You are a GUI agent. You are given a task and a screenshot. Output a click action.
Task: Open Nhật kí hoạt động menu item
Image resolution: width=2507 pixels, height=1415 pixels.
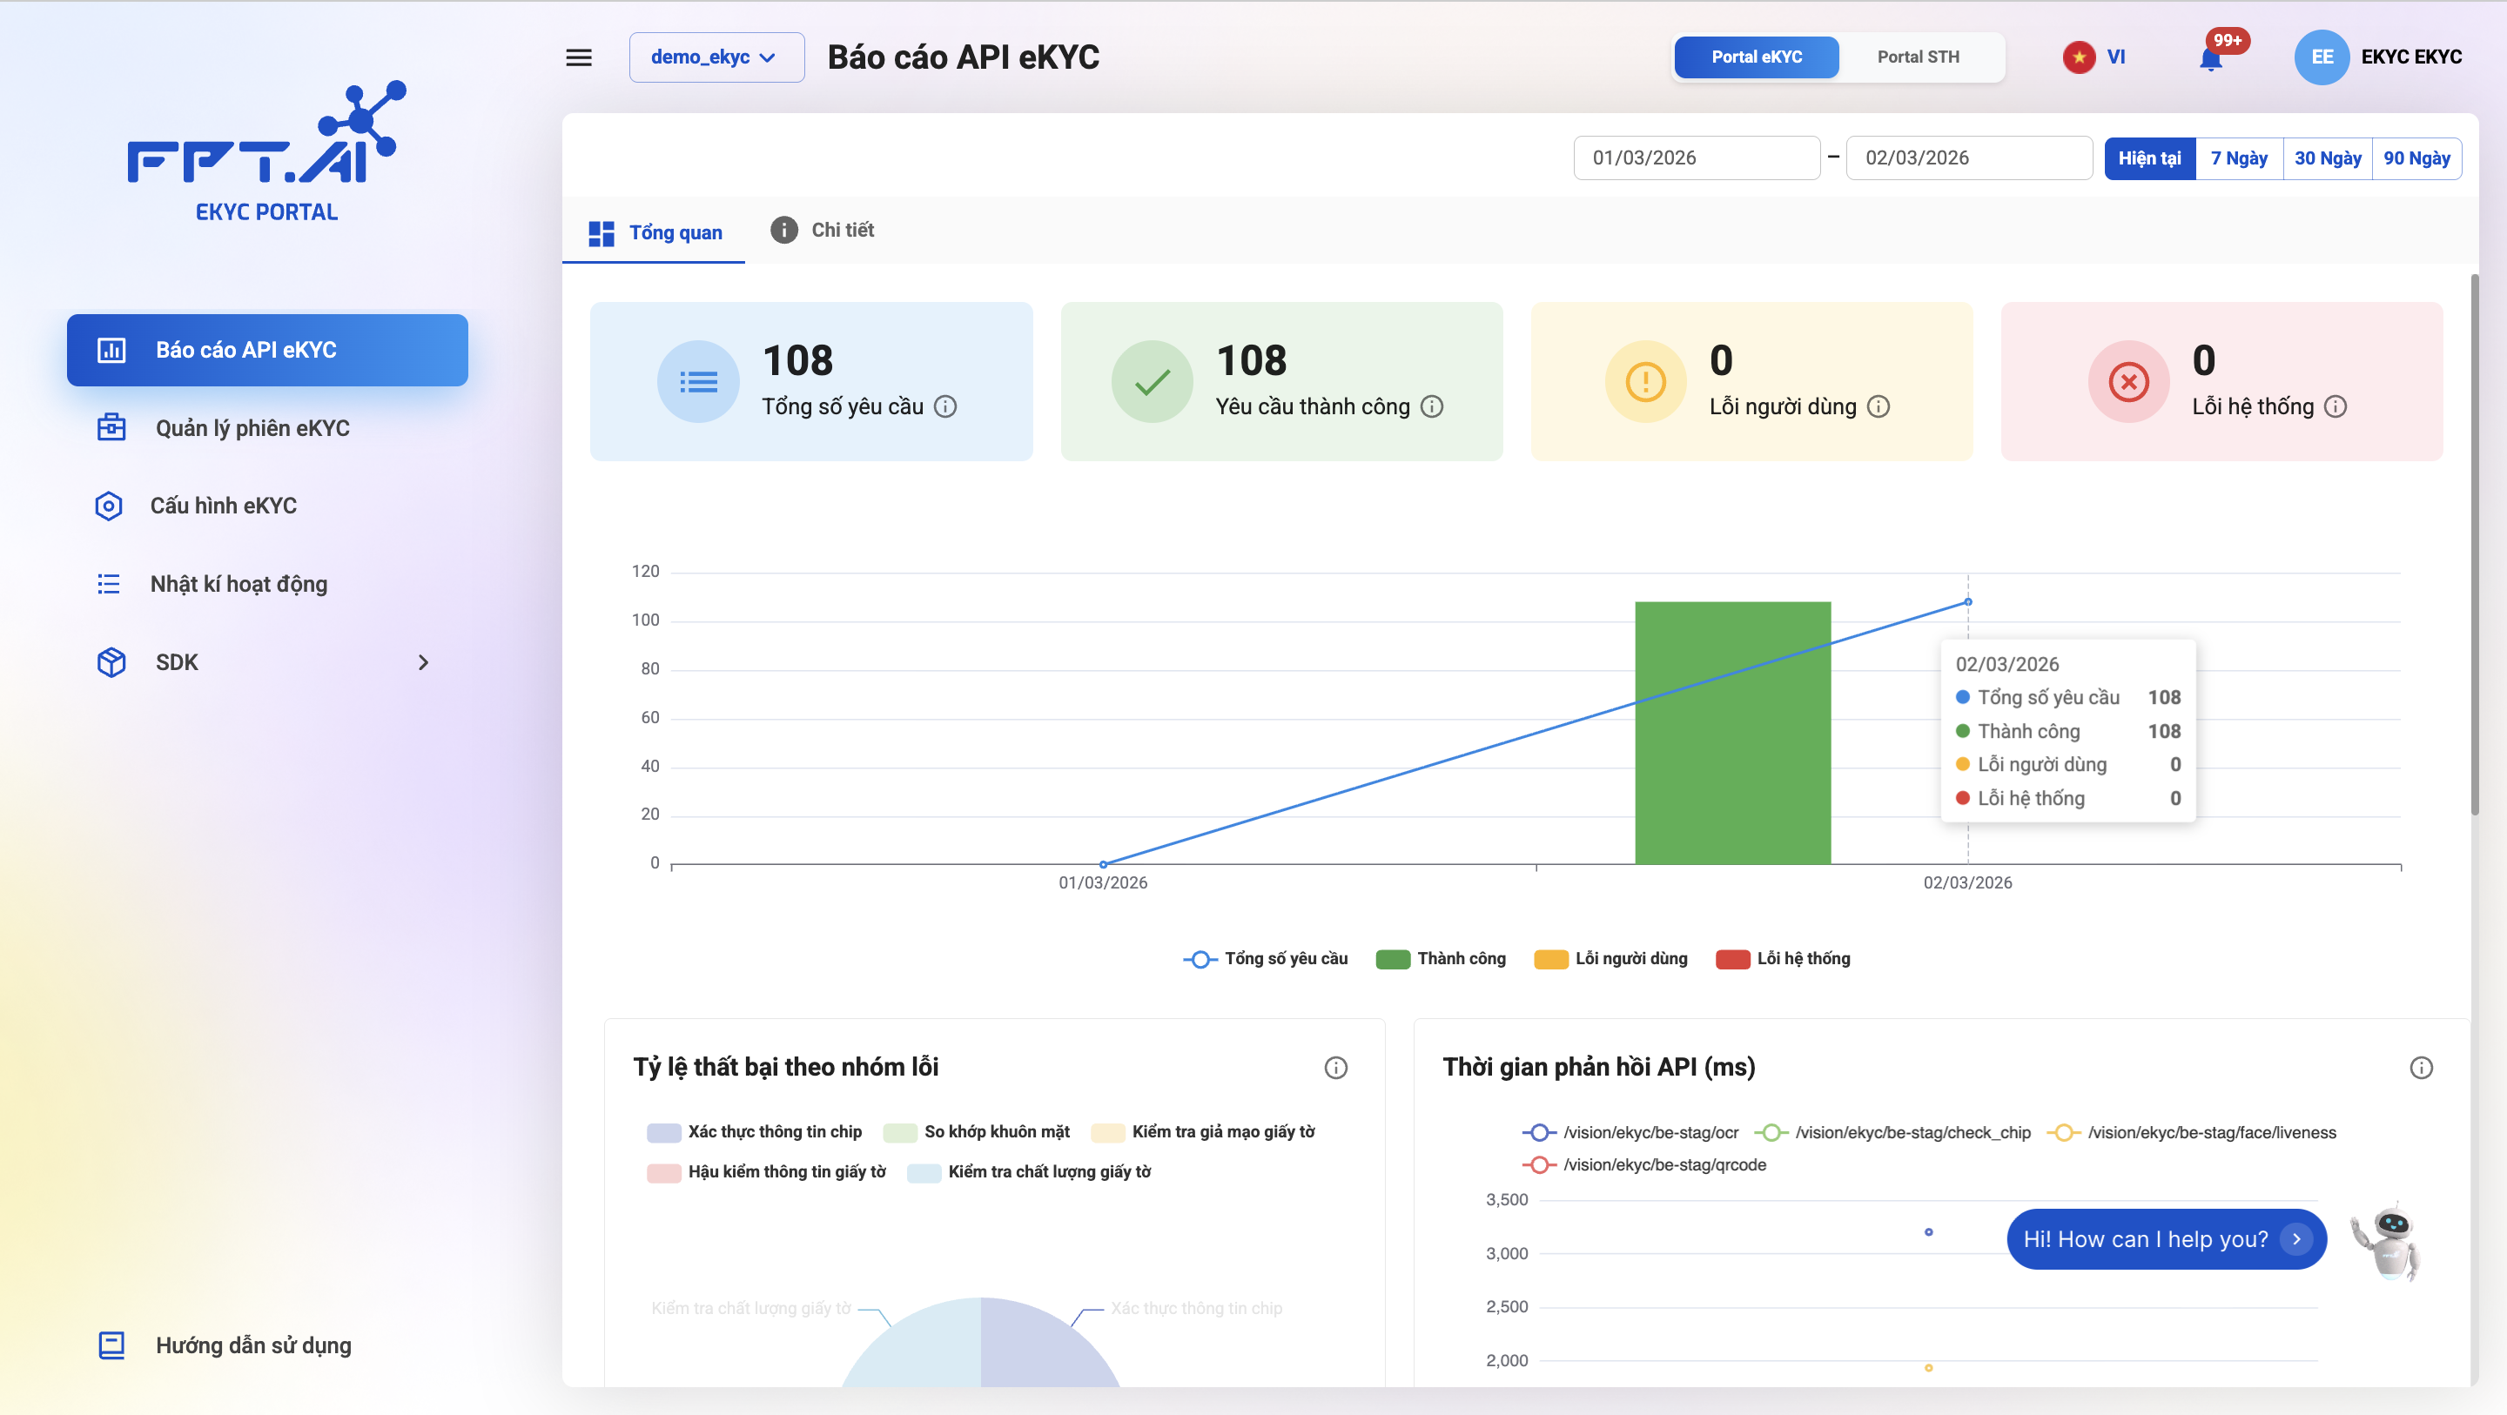tap(266, 584)
